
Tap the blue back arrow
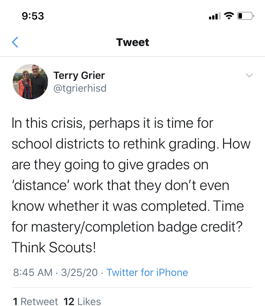[15, 42]
